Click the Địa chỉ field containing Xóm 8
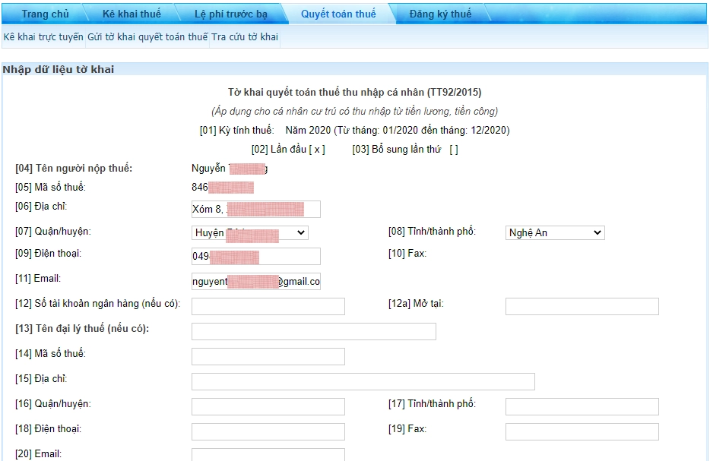 point(255,210)
